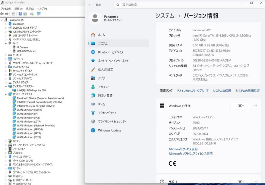Click the Back arrow in Device Manager toolbar
This screenshot has width=265, height=185.
point(2,14)
